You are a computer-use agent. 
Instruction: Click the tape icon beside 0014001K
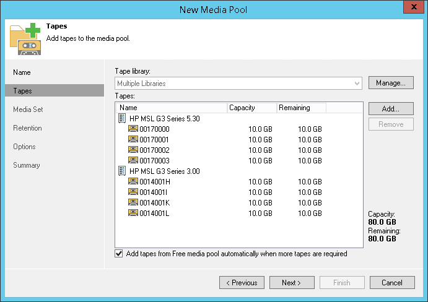tap(133, 202)
